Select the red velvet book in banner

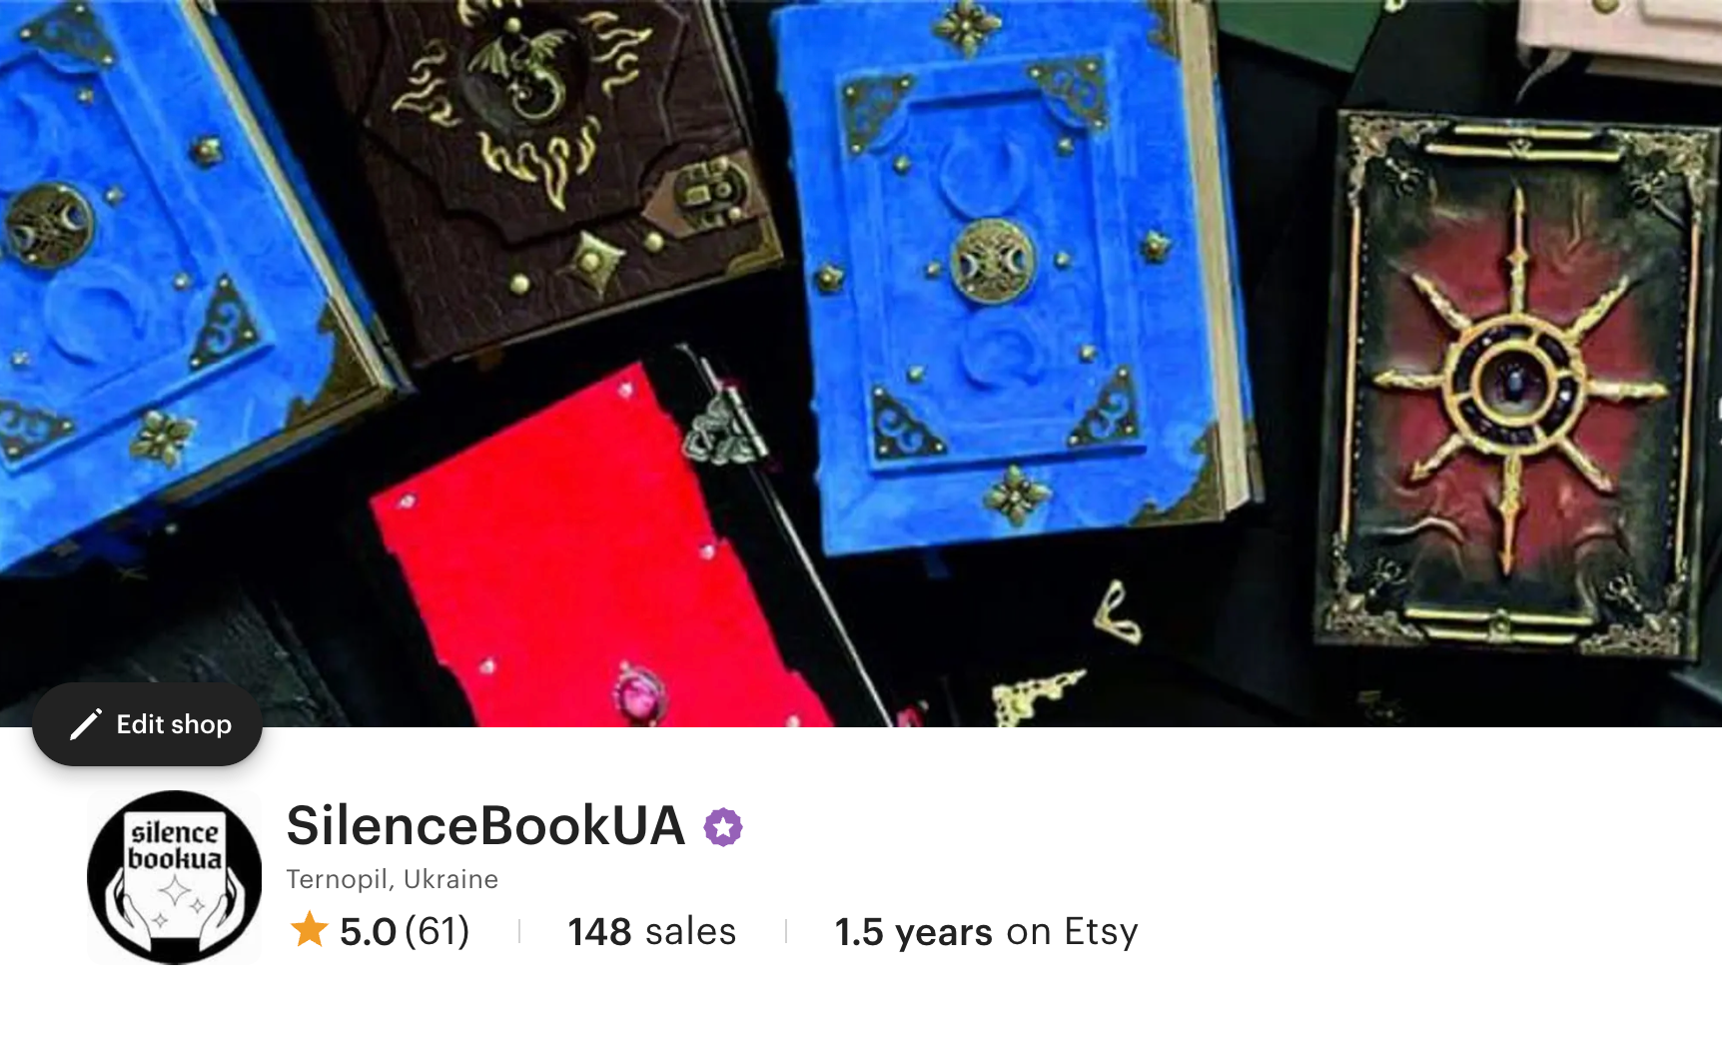599,559
